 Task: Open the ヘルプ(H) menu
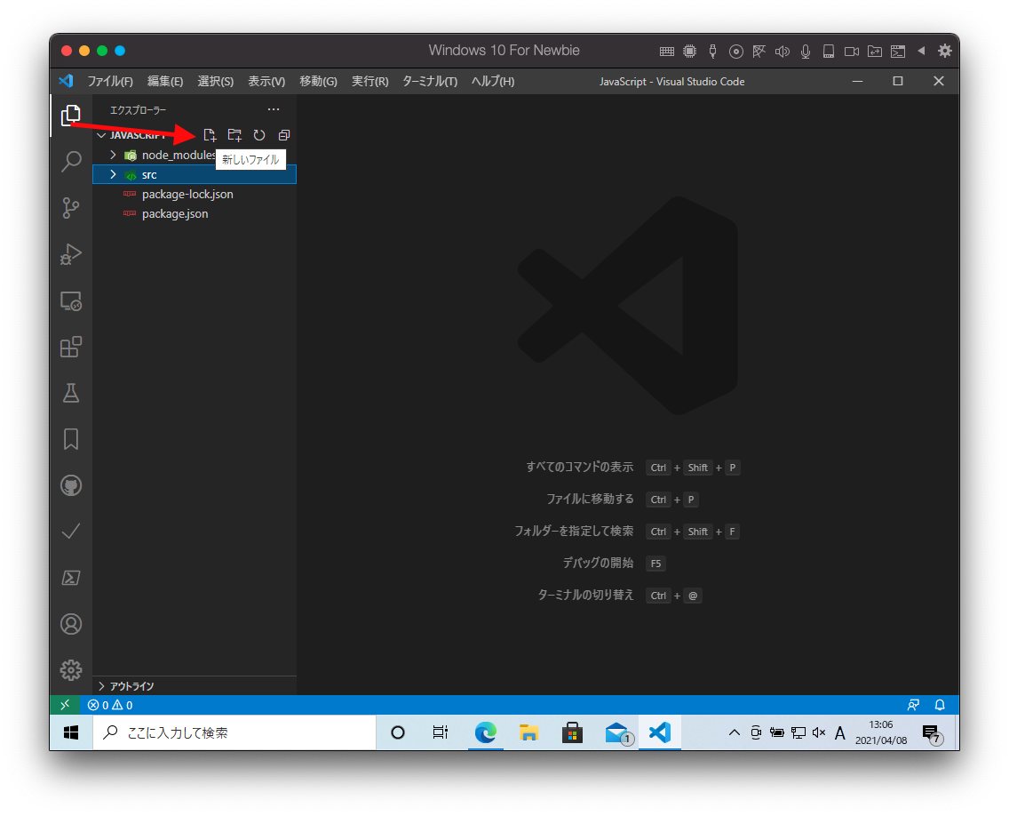click(493, 81)
